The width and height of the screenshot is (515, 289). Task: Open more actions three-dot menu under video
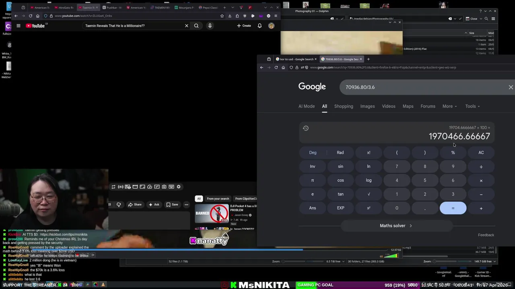[186, 205]
